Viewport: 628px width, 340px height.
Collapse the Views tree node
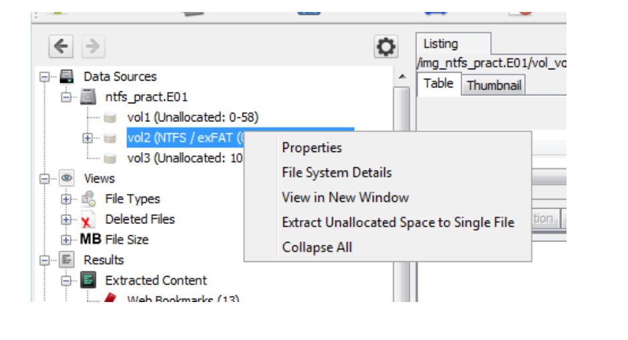point(45,179)
